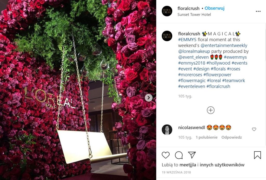The image size is (266, 180).
Task: Follow the account via Obserwuj
Action: 214,8
